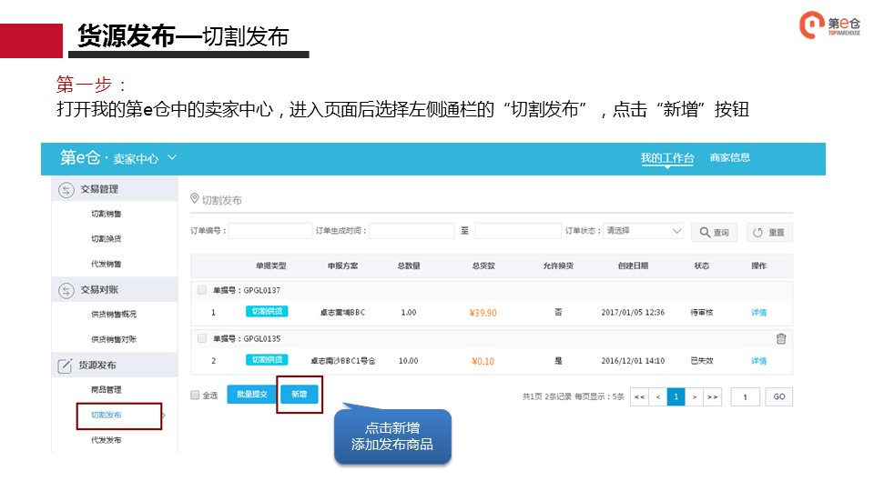Switch to the 商家信息 tab

point(729,157)
